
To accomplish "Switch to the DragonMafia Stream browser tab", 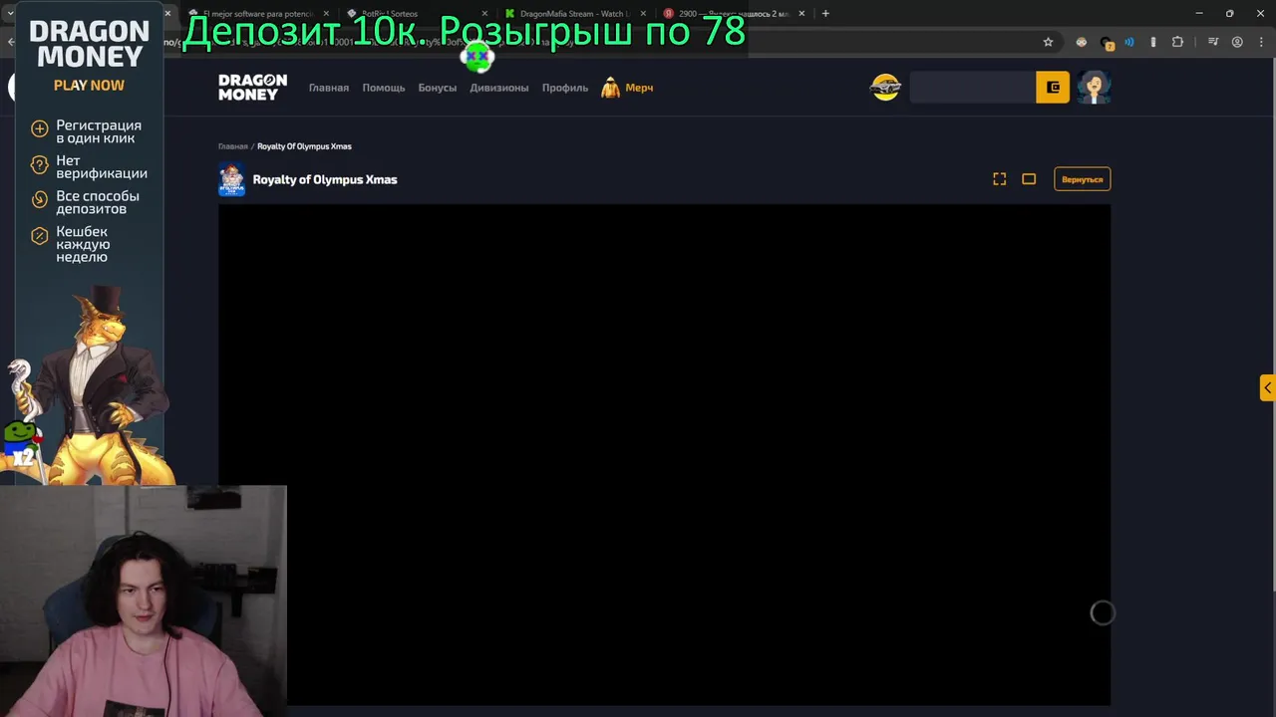I will pyautogui.click(x=573, y=14).
